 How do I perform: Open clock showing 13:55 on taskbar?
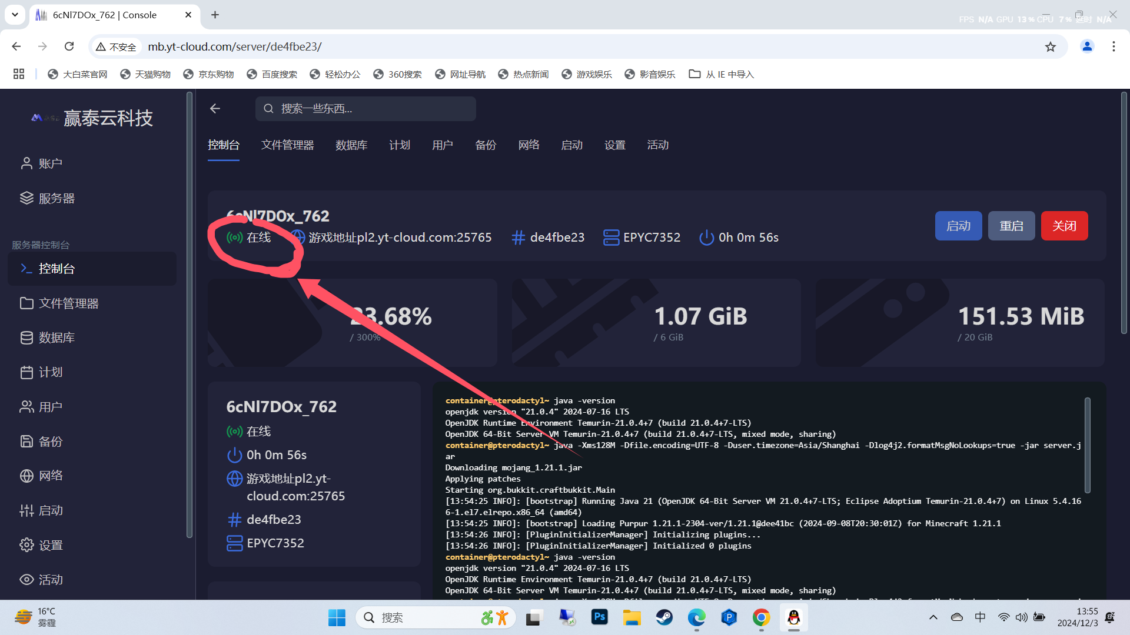coord(1078,617)
